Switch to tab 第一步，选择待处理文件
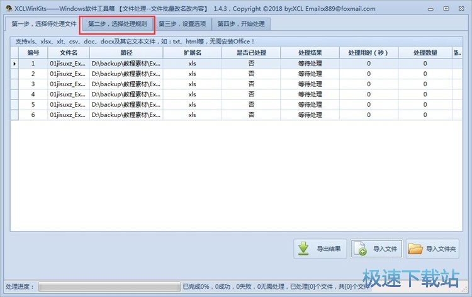This screenshot has height=297, width=472. point(43,24)
